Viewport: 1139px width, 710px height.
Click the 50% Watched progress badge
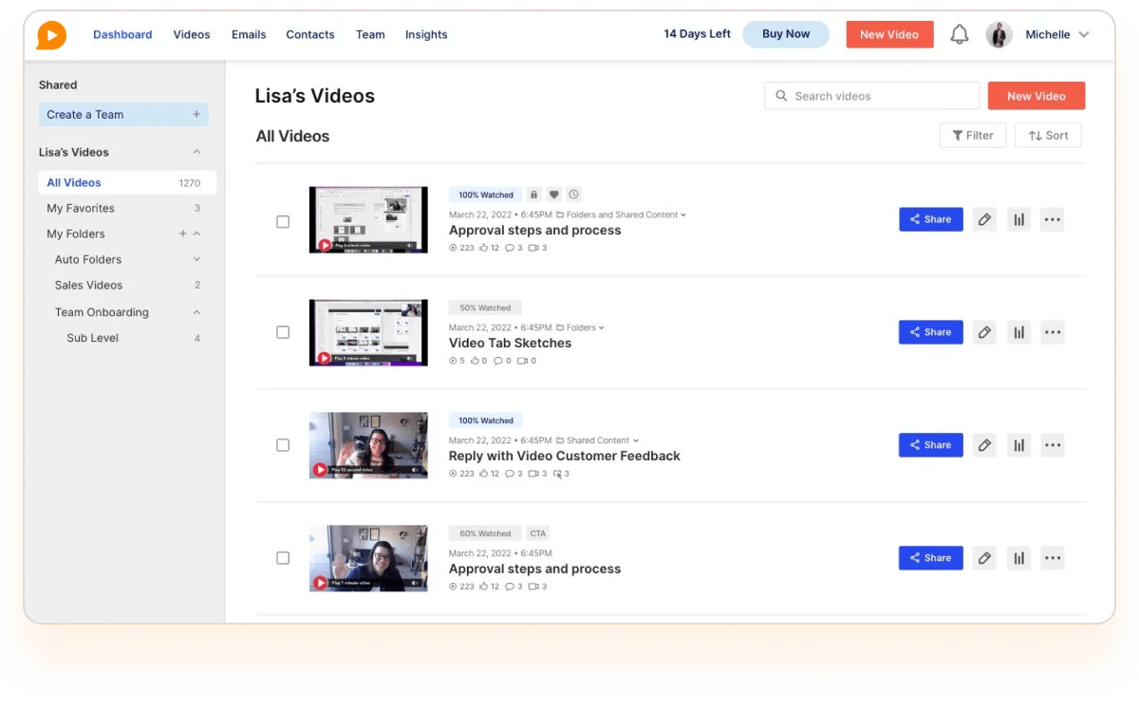(x=485, y=307)
